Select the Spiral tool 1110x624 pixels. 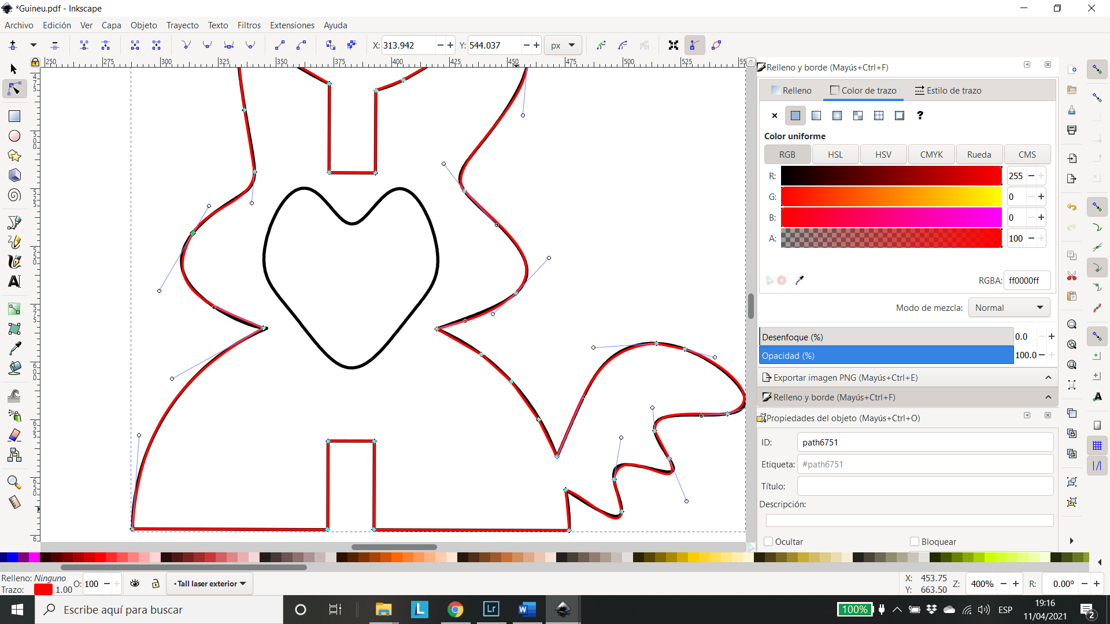[14, 195]
